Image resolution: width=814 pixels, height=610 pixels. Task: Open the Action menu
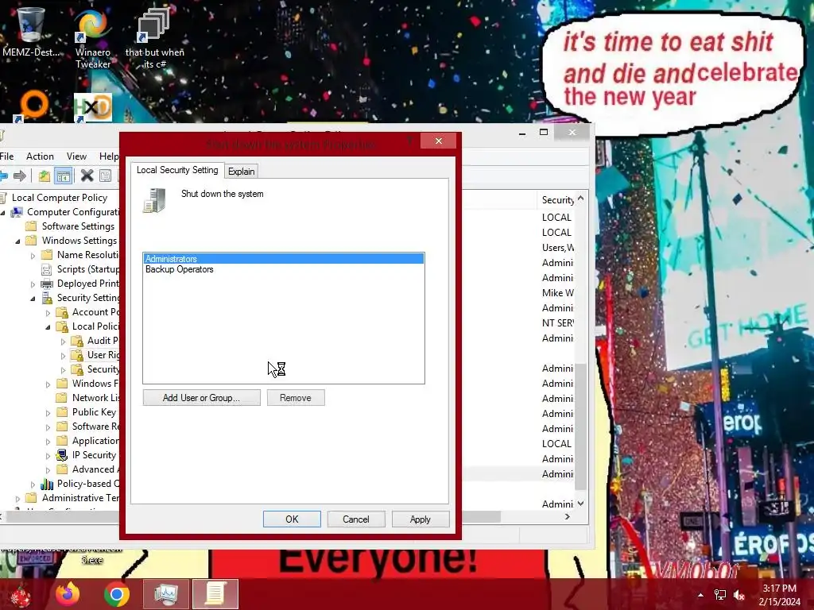[x=40, y=156]
